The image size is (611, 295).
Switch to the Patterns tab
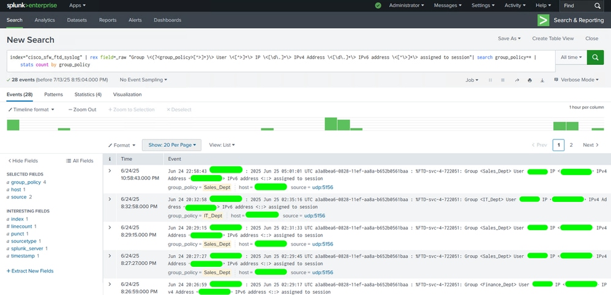click(x=53, y=95)
